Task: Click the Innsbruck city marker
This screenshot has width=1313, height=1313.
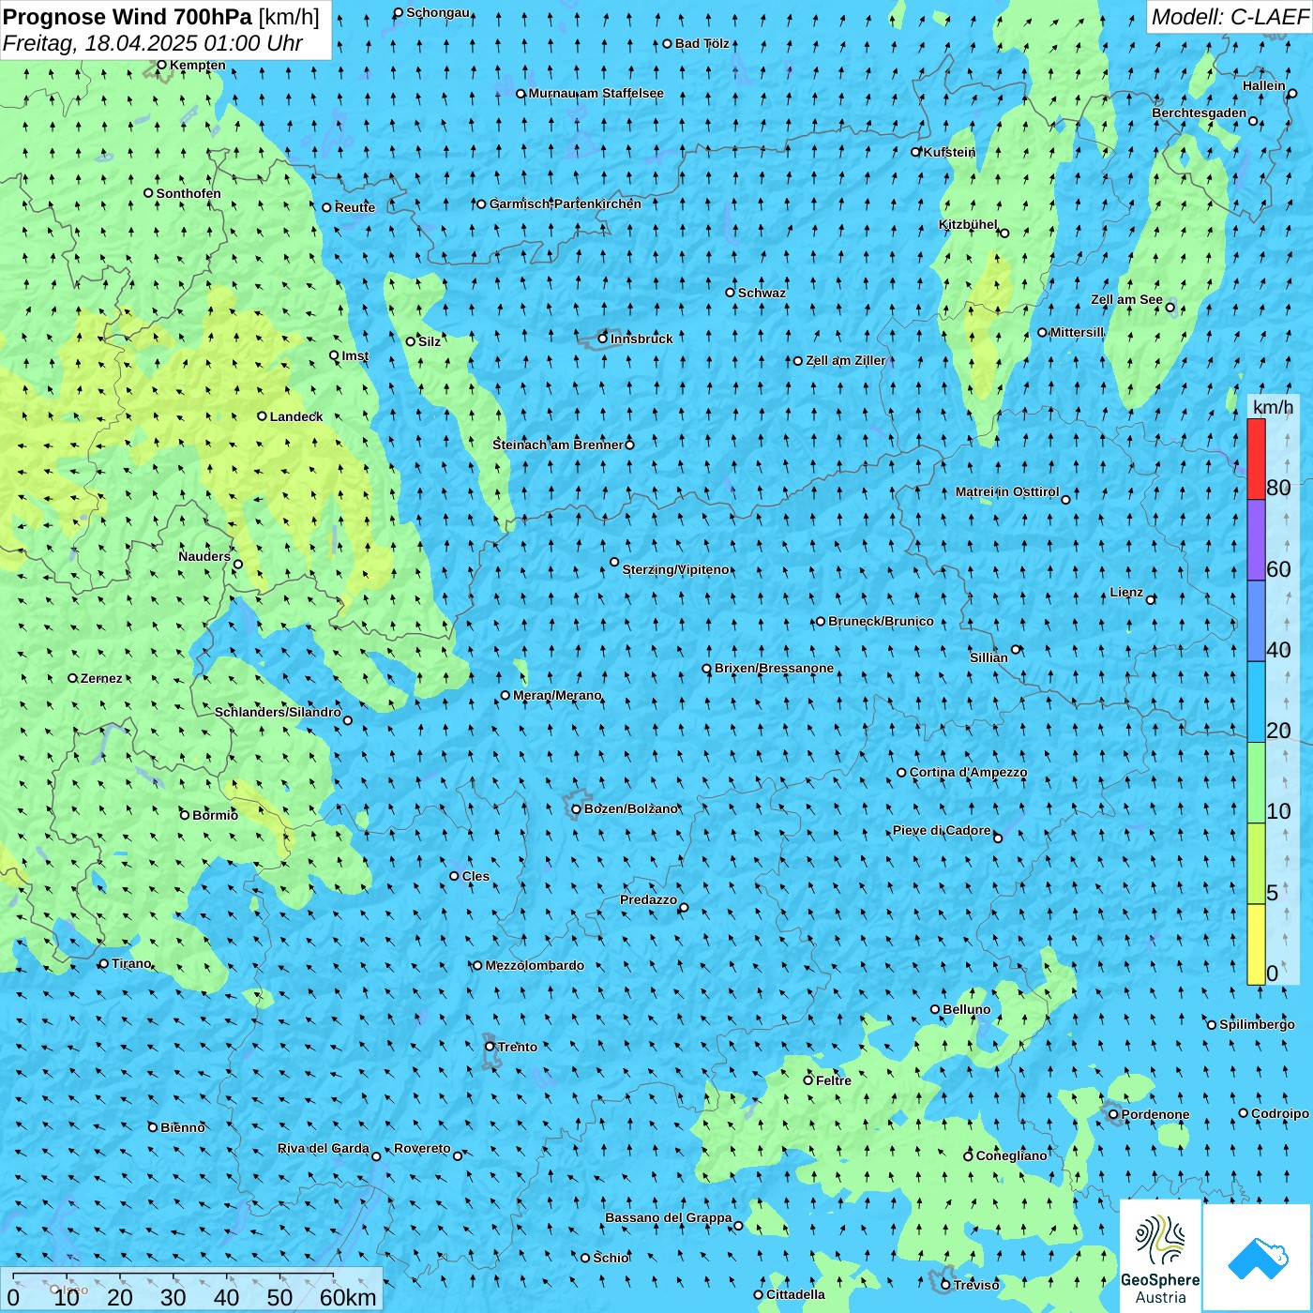Action: point(603,339)
